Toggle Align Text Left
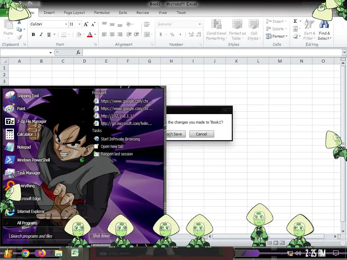Screen dimensions: 347x260 104,34
